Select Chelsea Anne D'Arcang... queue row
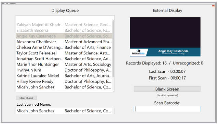This screenshot has height=124, width=217. (x=64, y=47)
